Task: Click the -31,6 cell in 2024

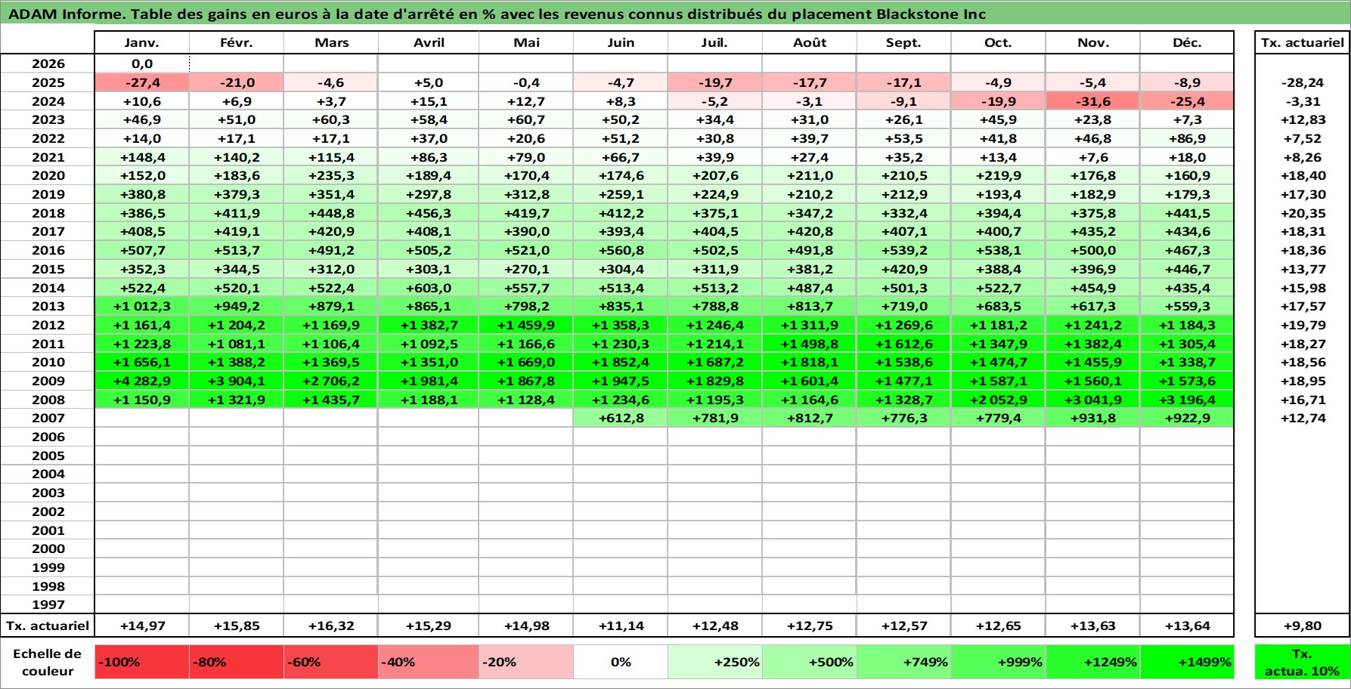Action: pos(1093,101)
